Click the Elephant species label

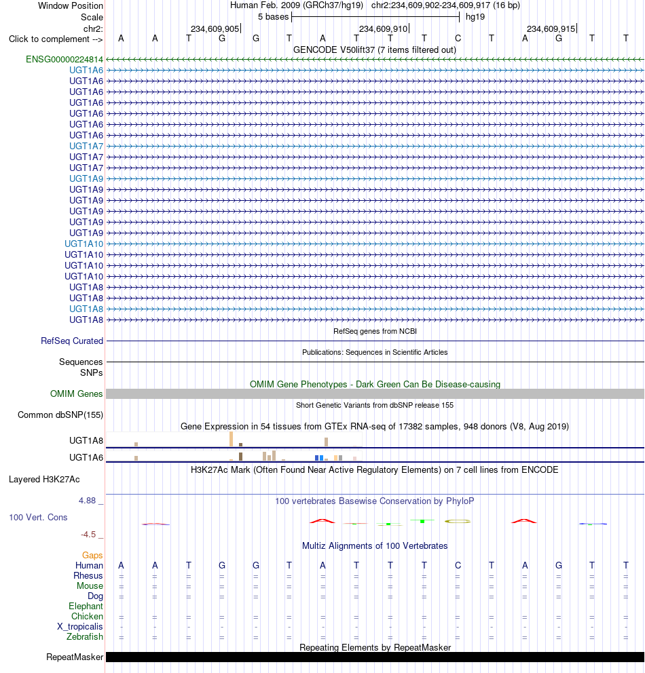click(x=86, y=606)
